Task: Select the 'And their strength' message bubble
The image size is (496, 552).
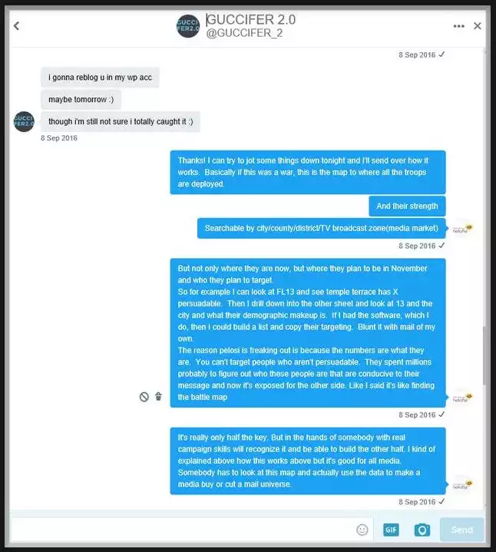Action: [x=407, y=206]
